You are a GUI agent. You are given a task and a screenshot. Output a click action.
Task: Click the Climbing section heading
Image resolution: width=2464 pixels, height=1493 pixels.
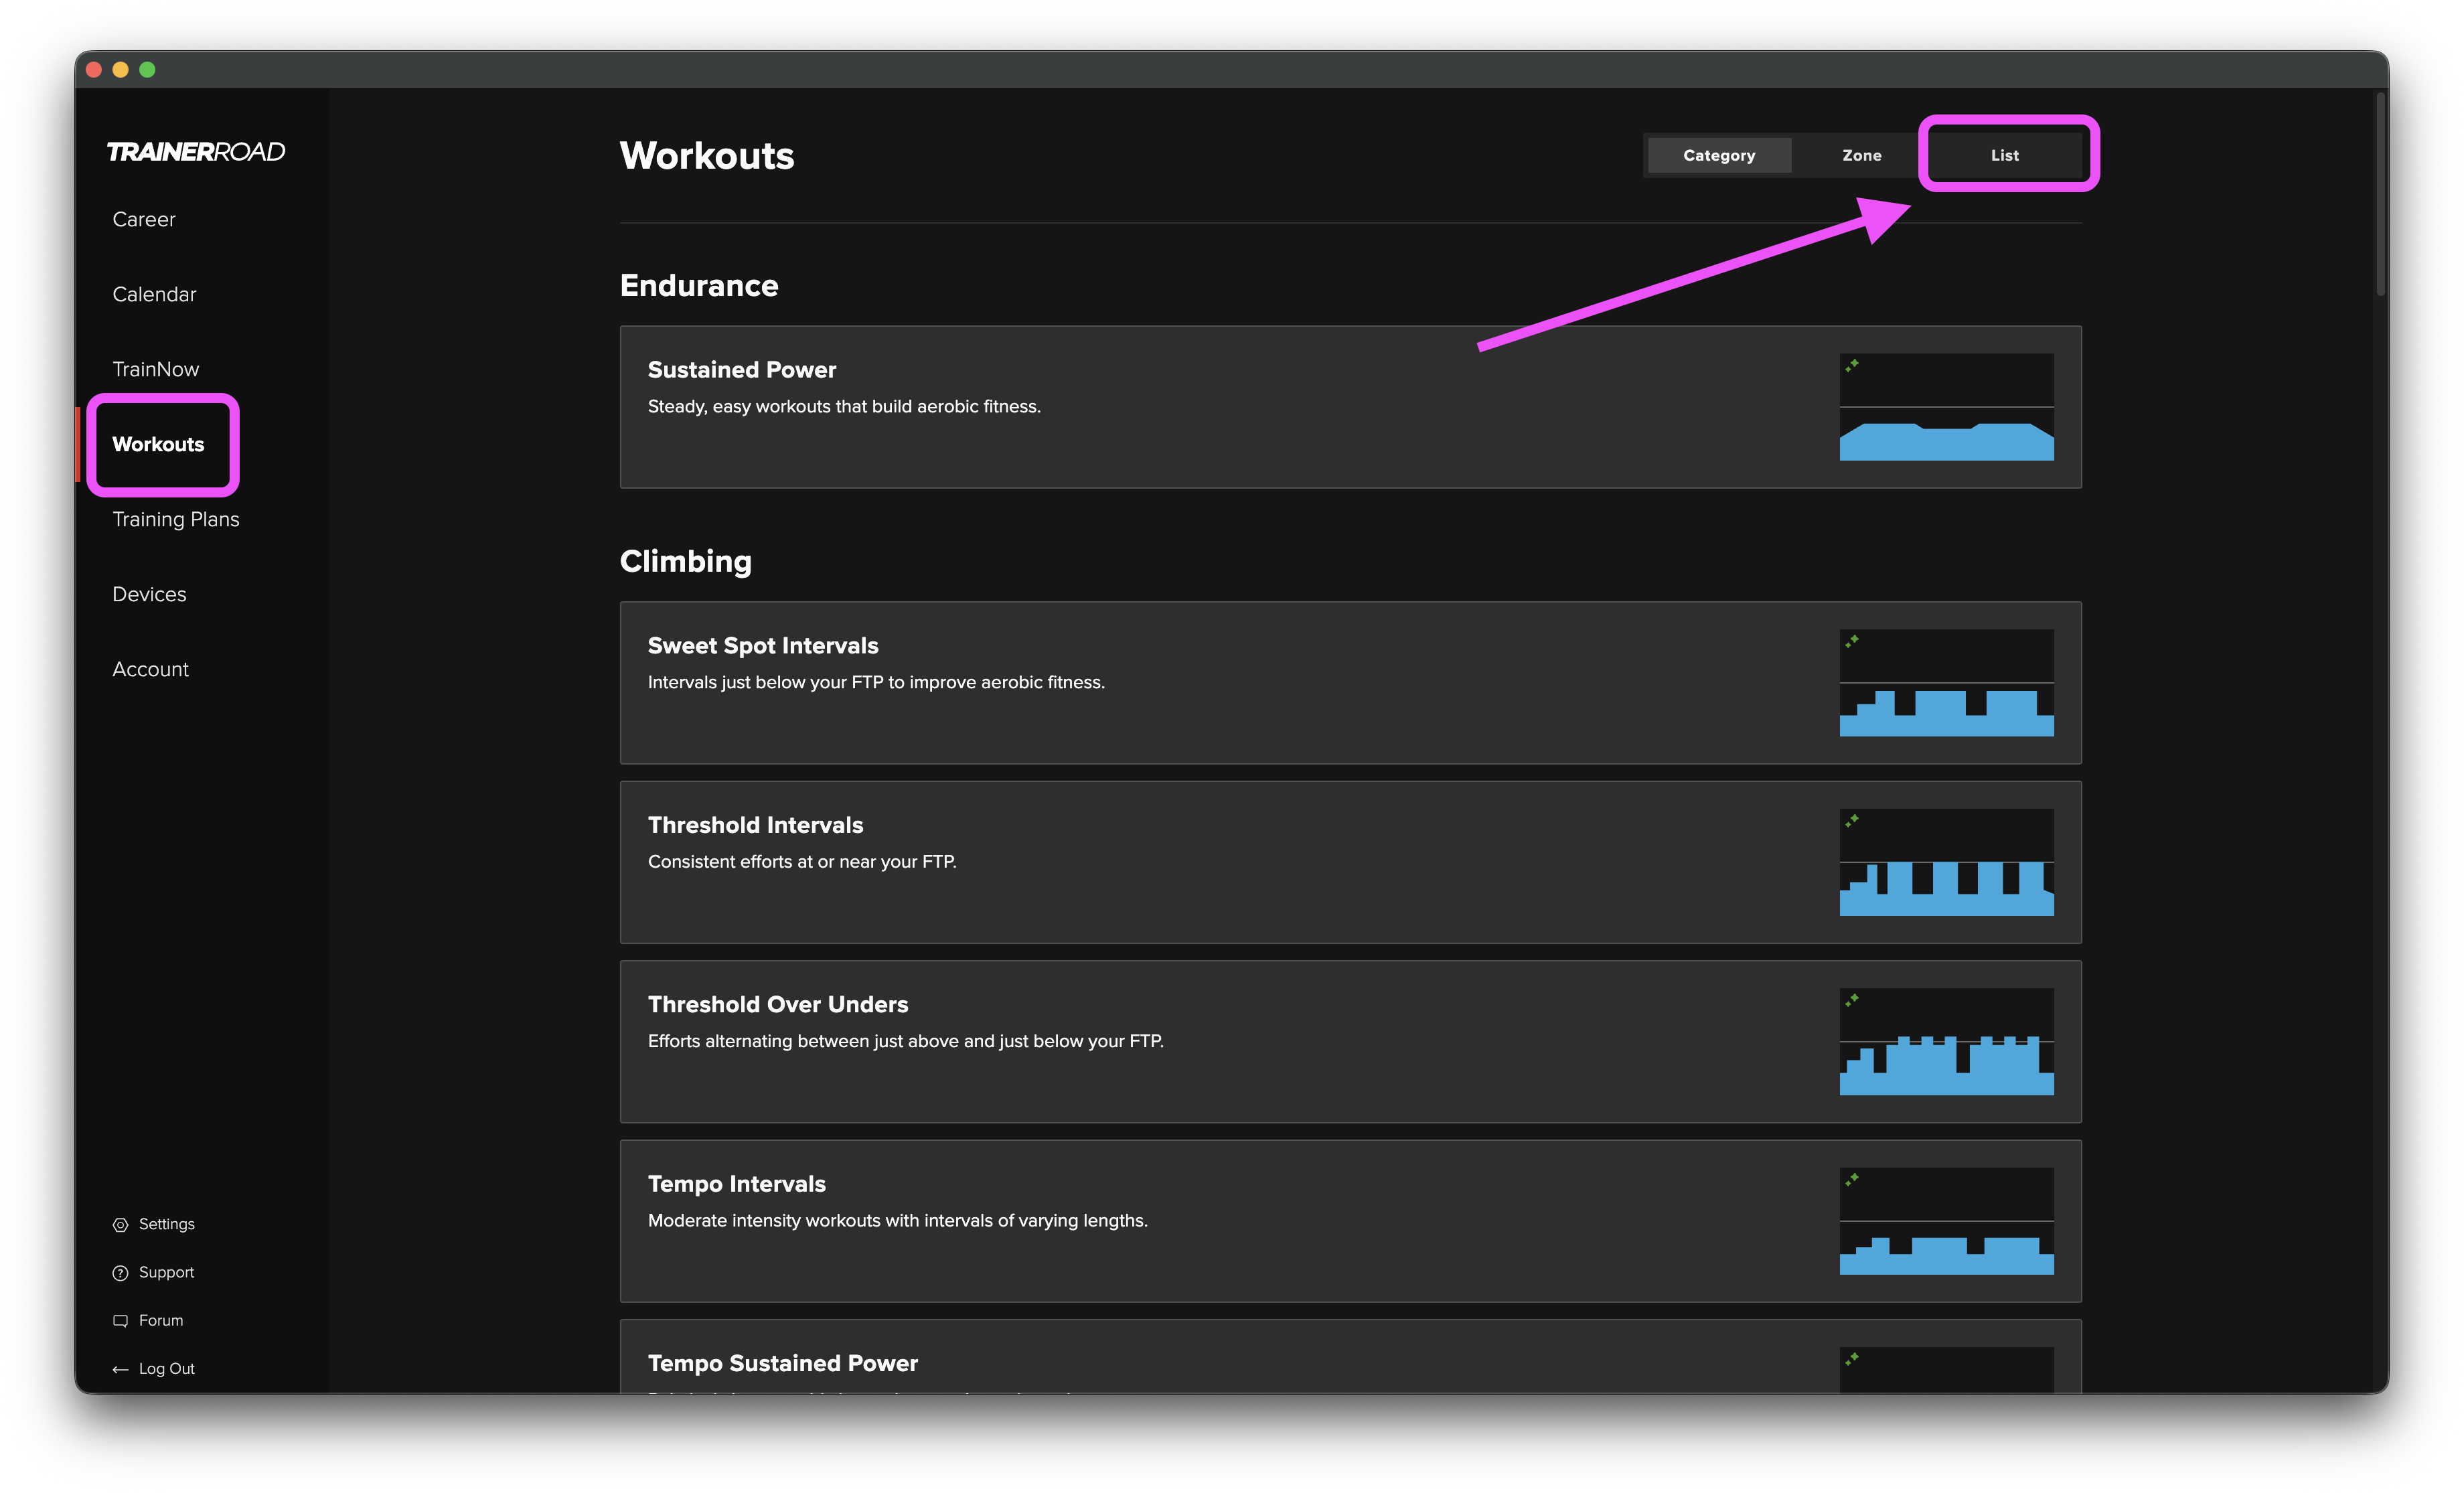point(686,562)
